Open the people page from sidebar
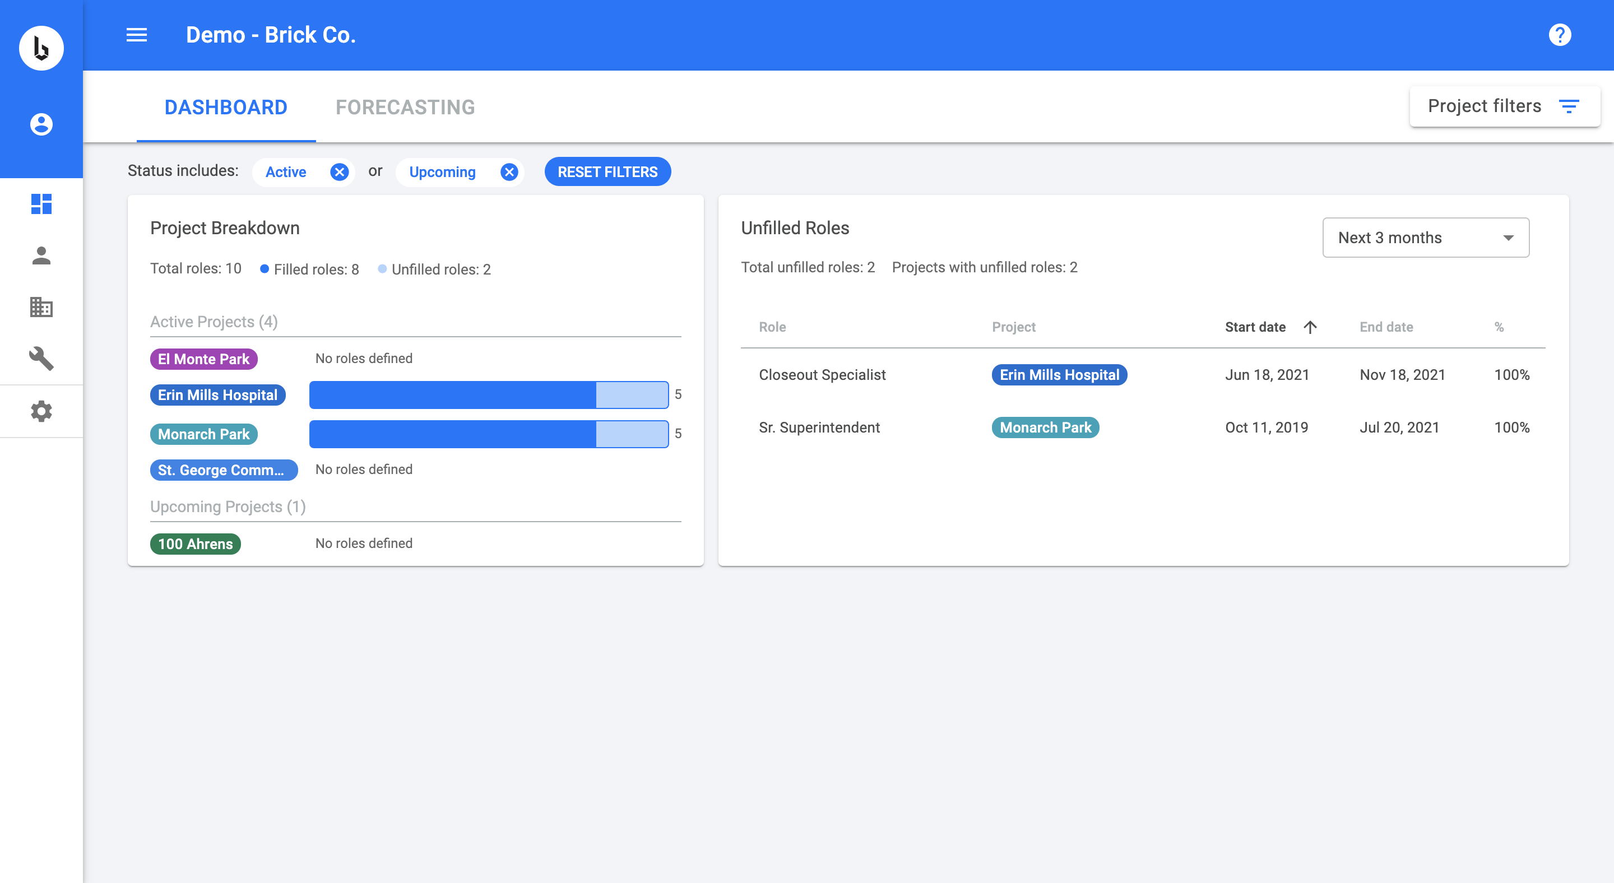Image resolution: width=1614 pixels, height=883 pixels. (x=41, y=255)
